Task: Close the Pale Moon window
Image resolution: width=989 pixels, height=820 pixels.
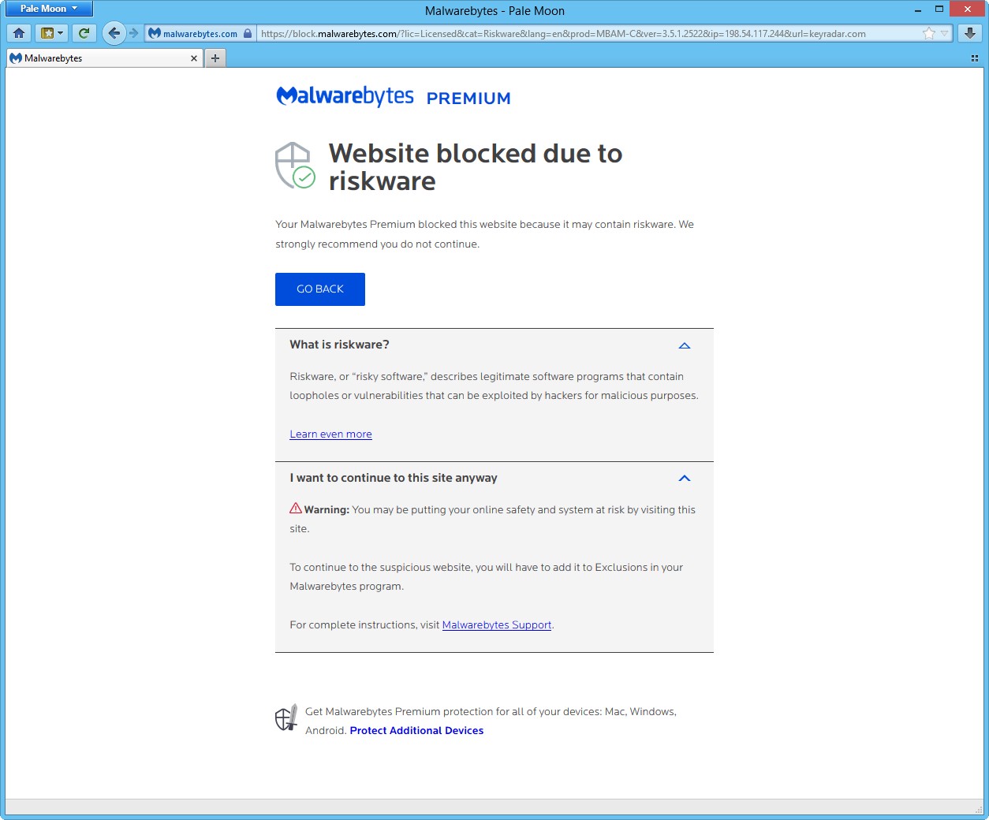Action: click(966, 9)
